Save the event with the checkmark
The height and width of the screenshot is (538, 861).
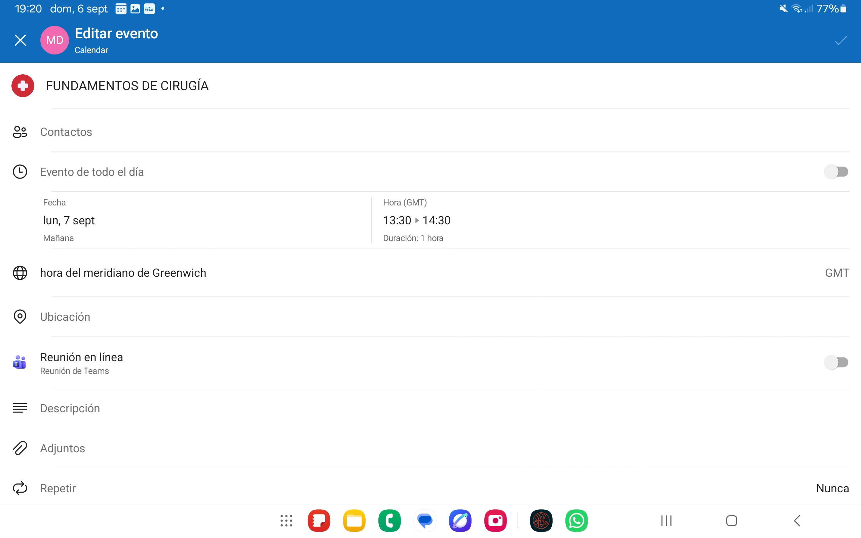(x=840, y=40)
